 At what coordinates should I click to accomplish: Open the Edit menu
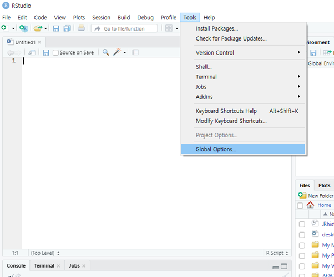click(x=22, y=17)
